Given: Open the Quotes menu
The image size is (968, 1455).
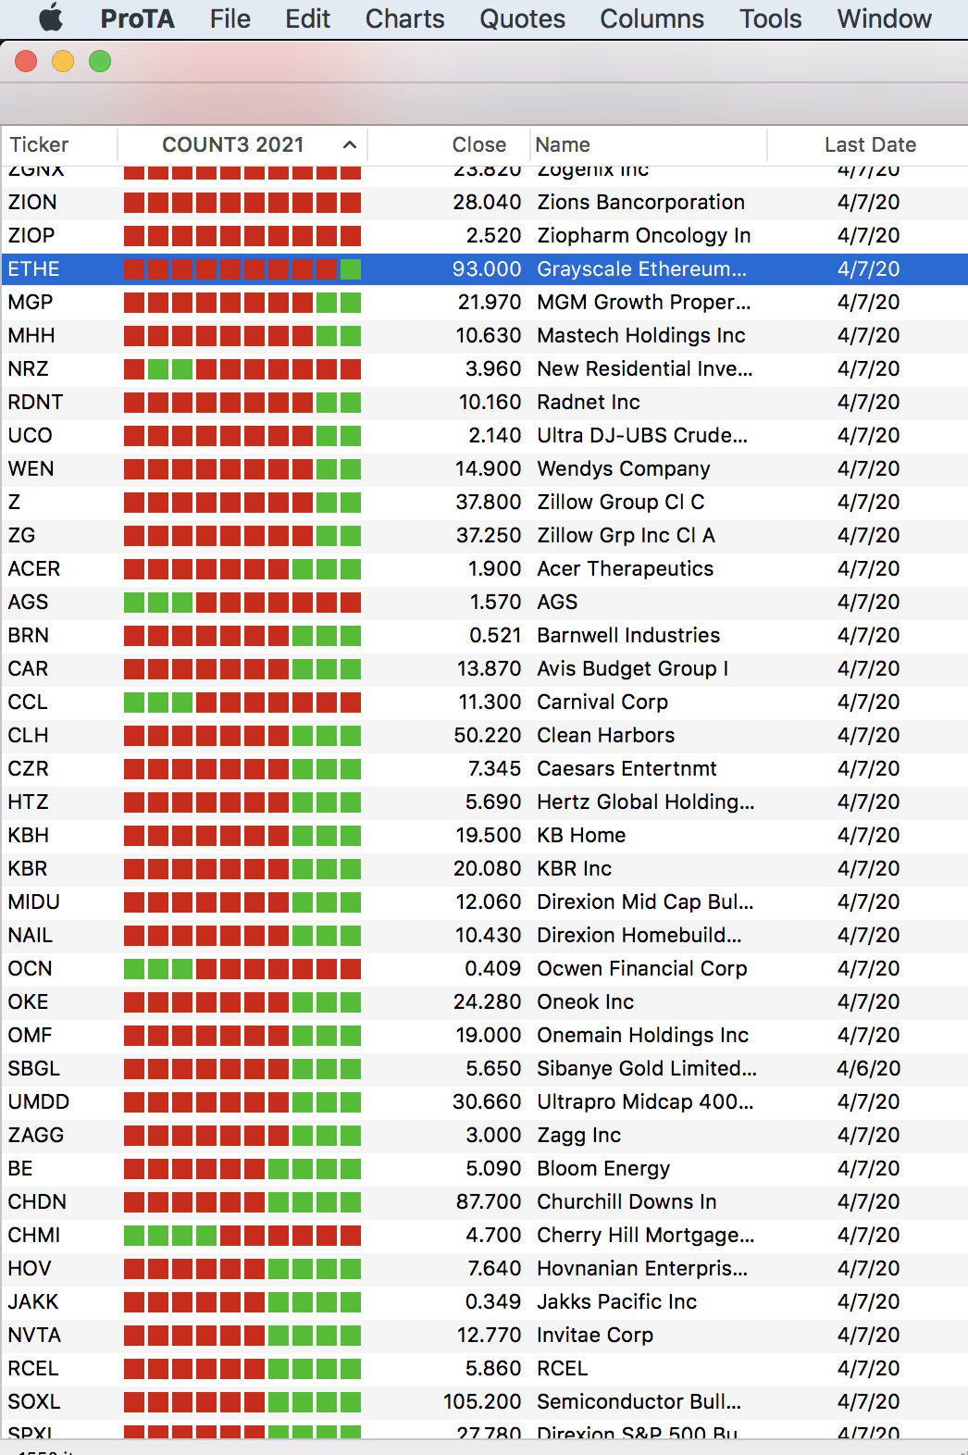Looking at the screenshot, I should (522, 19).
